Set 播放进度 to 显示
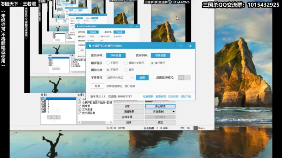This screenshot has height=158, width=282. pyautogui.click(x=126, y=70)
